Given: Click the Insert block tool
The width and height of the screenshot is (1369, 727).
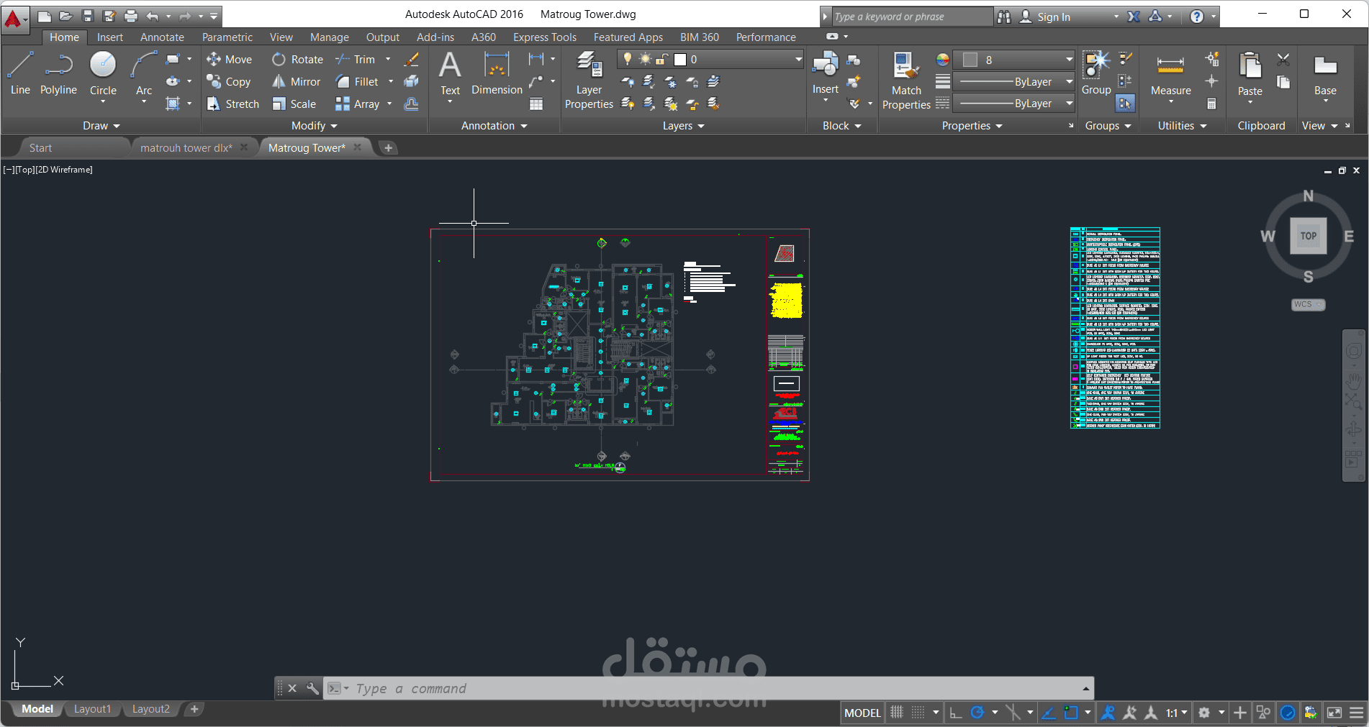Looking at the screenshot, I should (826, 73).
